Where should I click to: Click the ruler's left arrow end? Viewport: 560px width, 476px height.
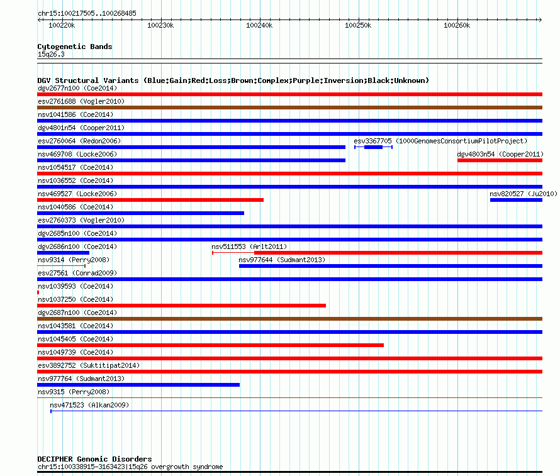tap(39, 19)
